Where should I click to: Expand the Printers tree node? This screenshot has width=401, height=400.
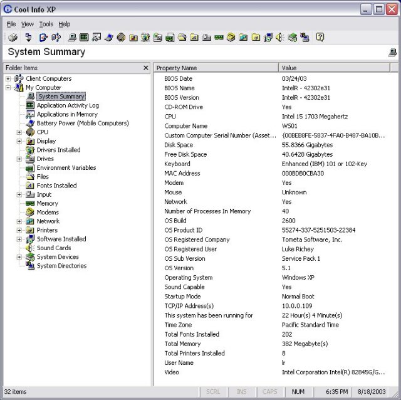(19, 230)
